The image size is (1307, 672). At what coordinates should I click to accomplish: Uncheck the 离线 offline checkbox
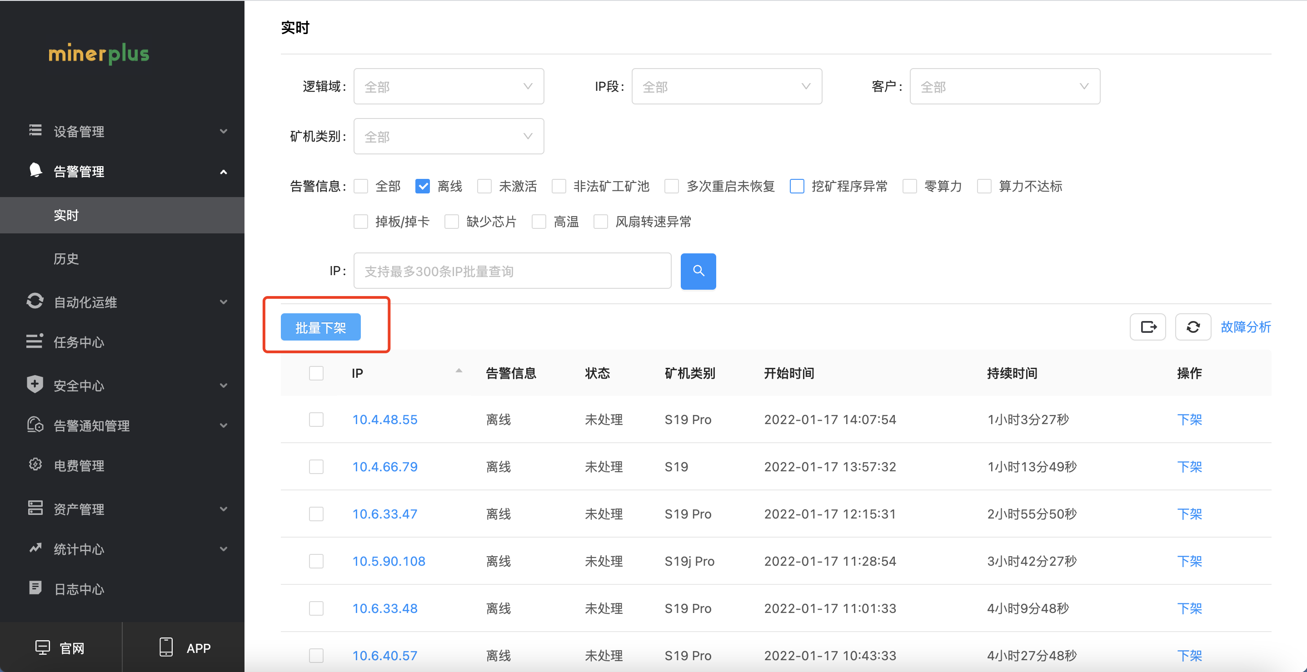423,187
